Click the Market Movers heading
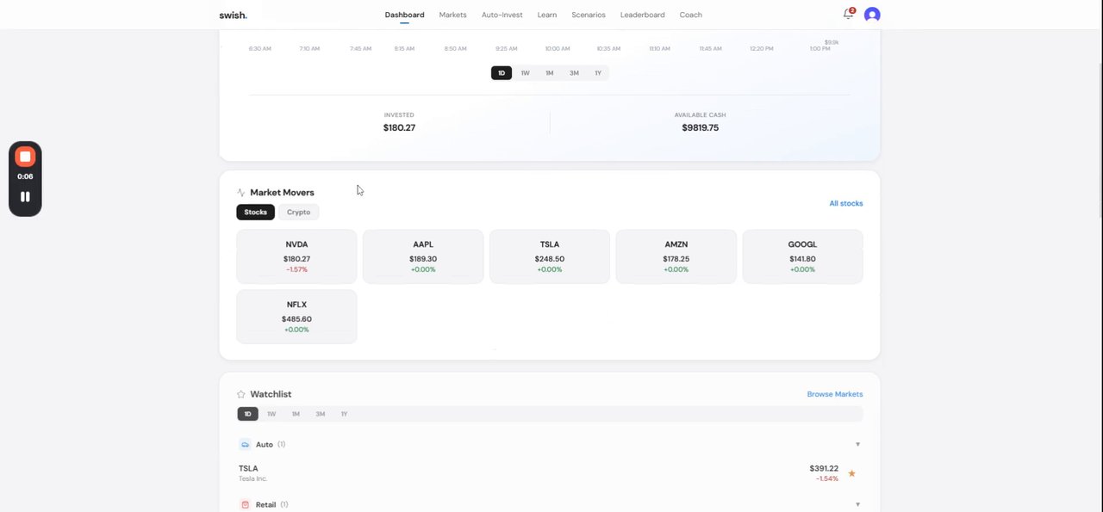 pos(282,193)
